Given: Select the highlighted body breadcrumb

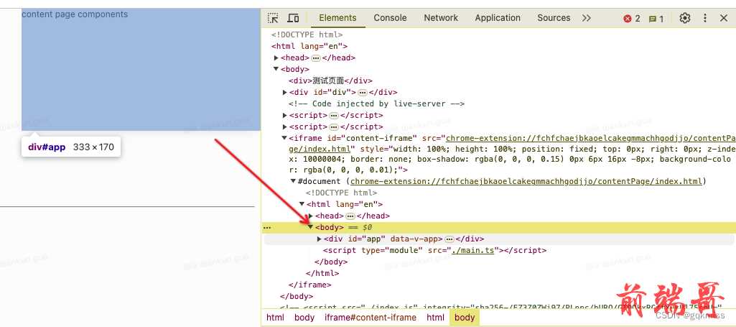Looking at the screenshot, I should point(465,318).
